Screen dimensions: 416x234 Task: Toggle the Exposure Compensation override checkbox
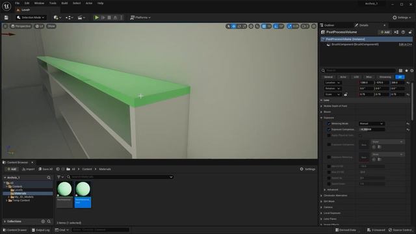click(x=329, y=129)
